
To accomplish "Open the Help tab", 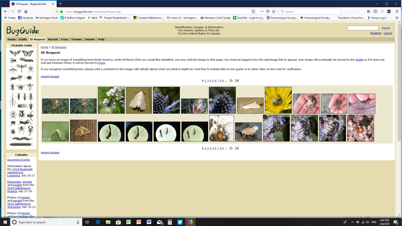I will pos(101,39).
